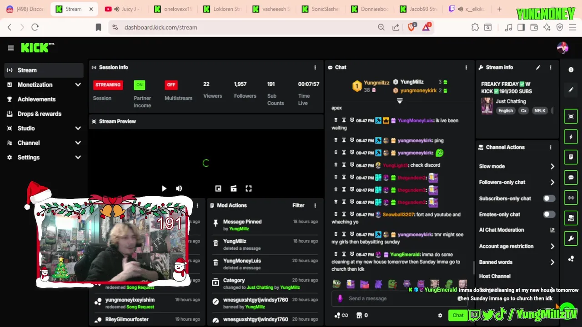Click NELK tag in Stream info
This screenshot has width=582, height=327.
pyautogui.click(x=540, y=111)
